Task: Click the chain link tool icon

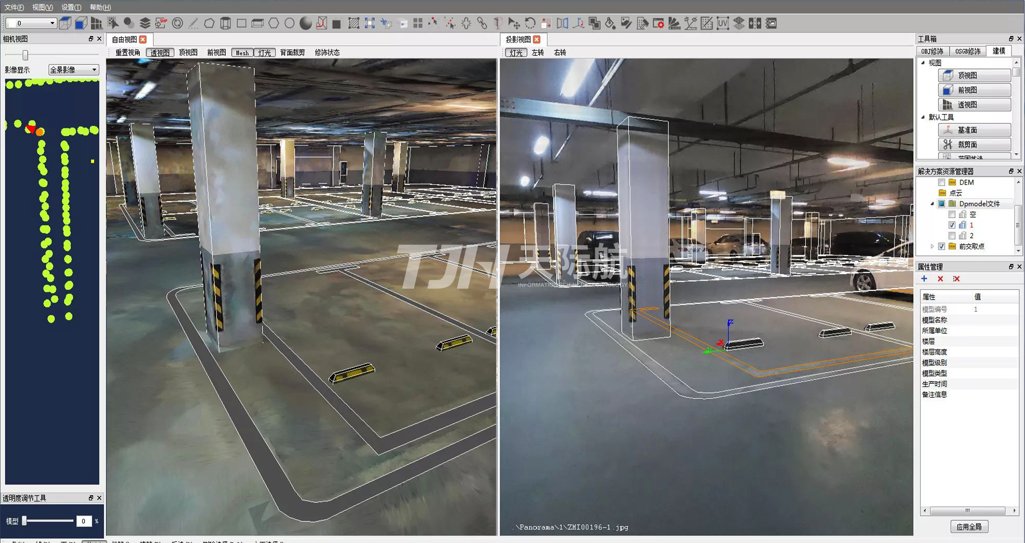Action: point(482,23)
